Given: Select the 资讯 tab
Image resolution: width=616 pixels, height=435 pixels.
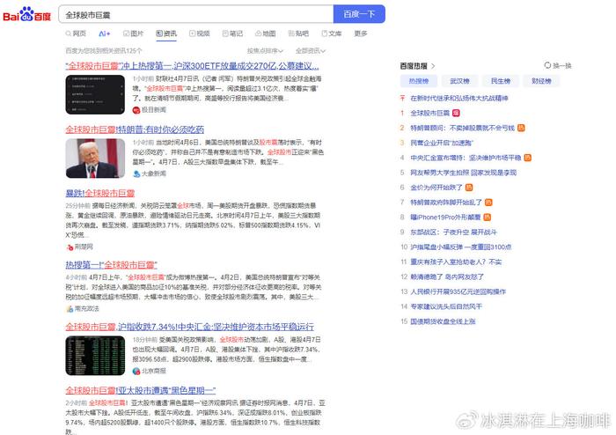Looking at the screenshot, I should point(166,33).
